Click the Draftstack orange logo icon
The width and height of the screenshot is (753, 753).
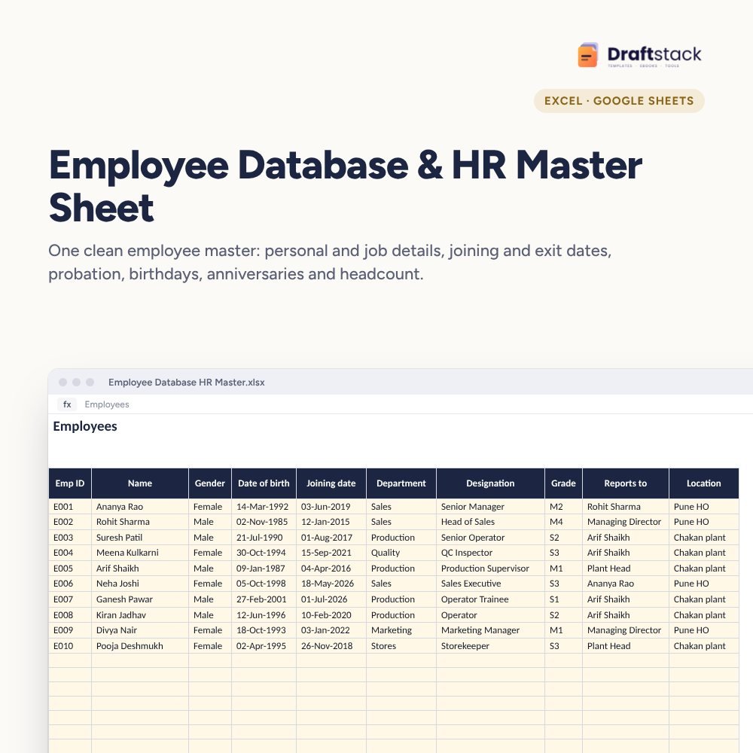[x=587, y=55]
